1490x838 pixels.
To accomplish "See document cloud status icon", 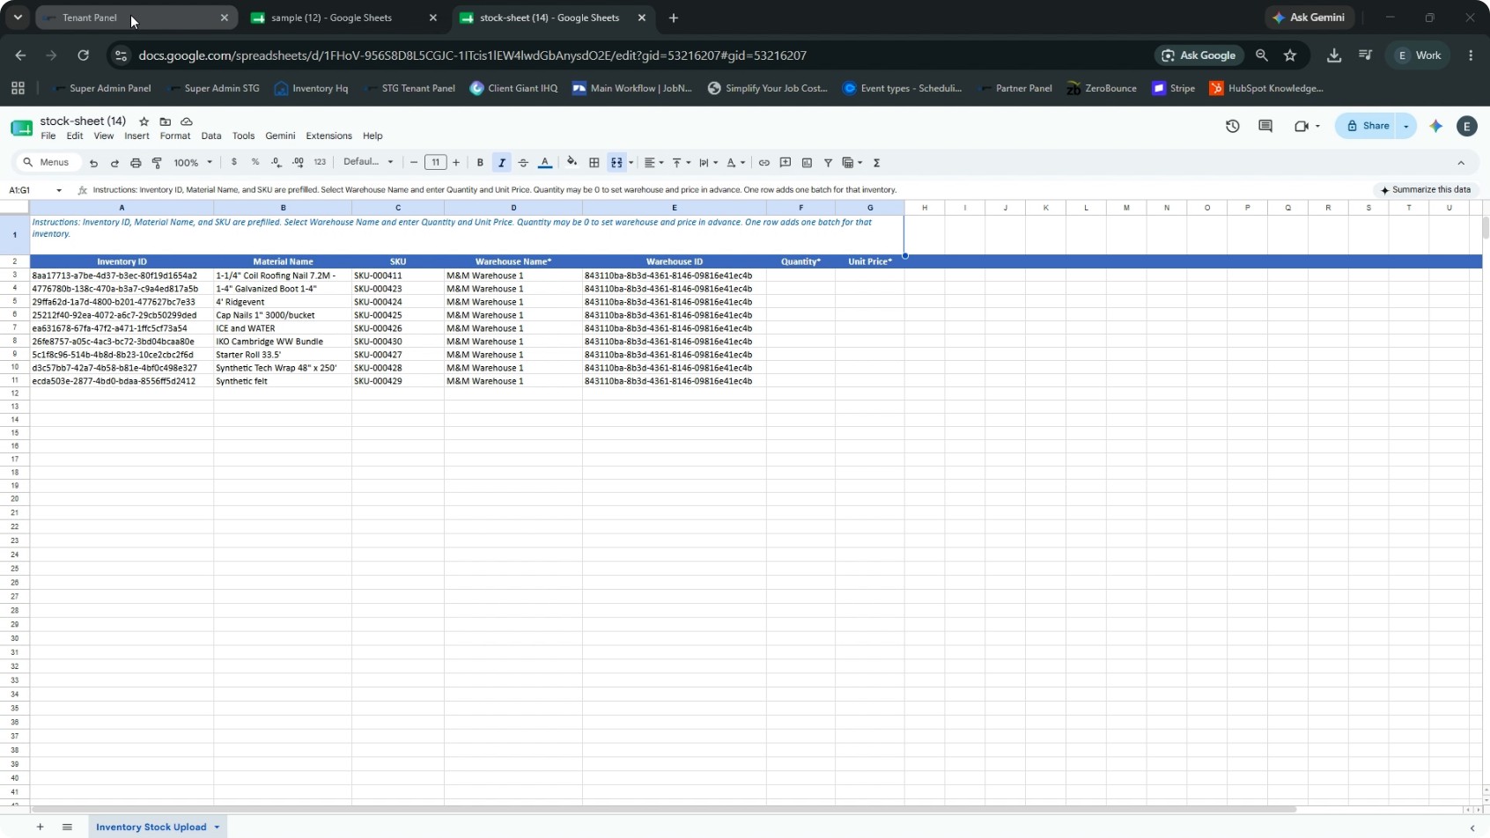I will coord(187,121).
